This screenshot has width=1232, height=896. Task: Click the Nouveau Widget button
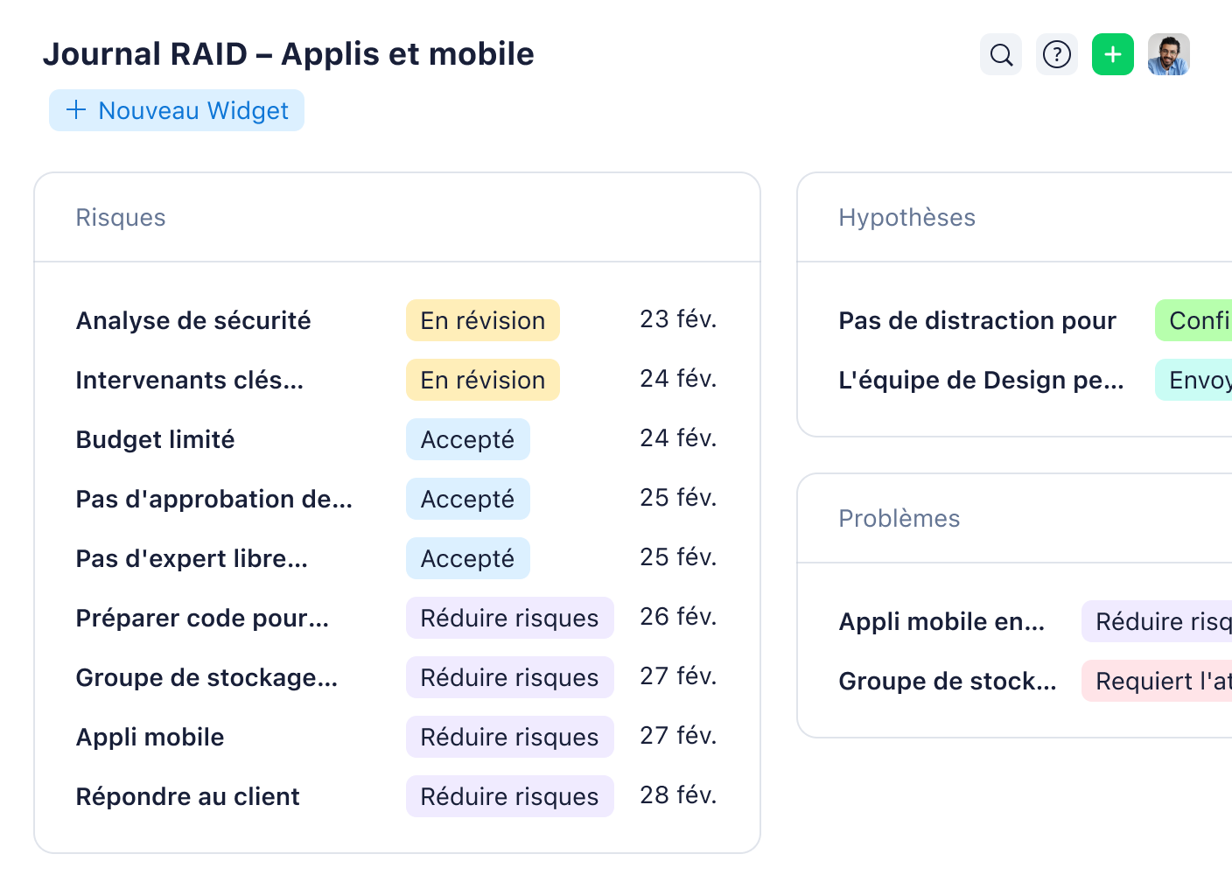(x=176, y=110)
